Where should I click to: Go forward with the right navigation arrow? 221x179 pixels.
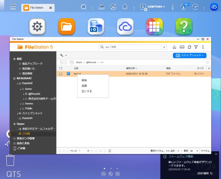coord(66,62)
